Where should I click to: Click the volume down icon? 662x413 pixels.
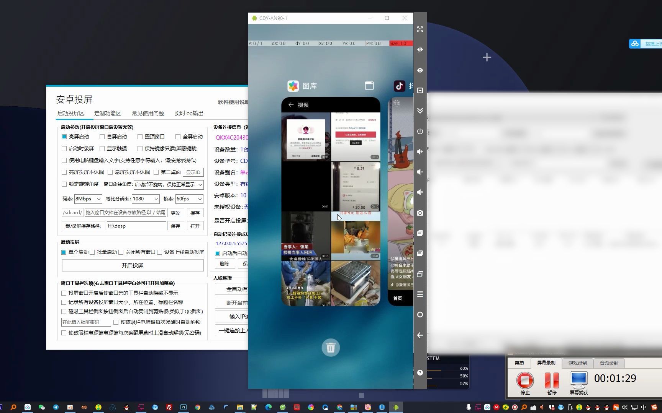coord(420,172)
